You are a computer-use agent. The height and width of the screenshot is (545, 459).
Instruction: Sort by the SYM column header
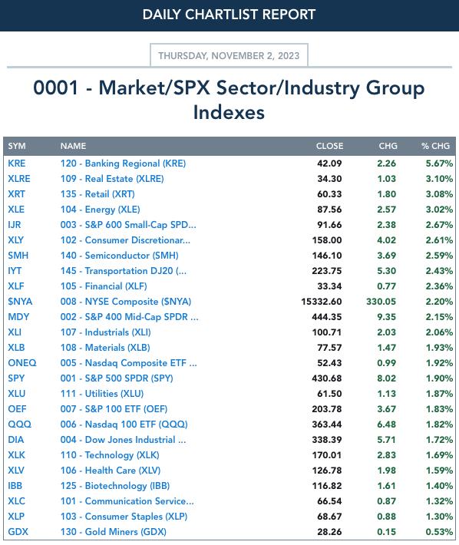point(17,146)
